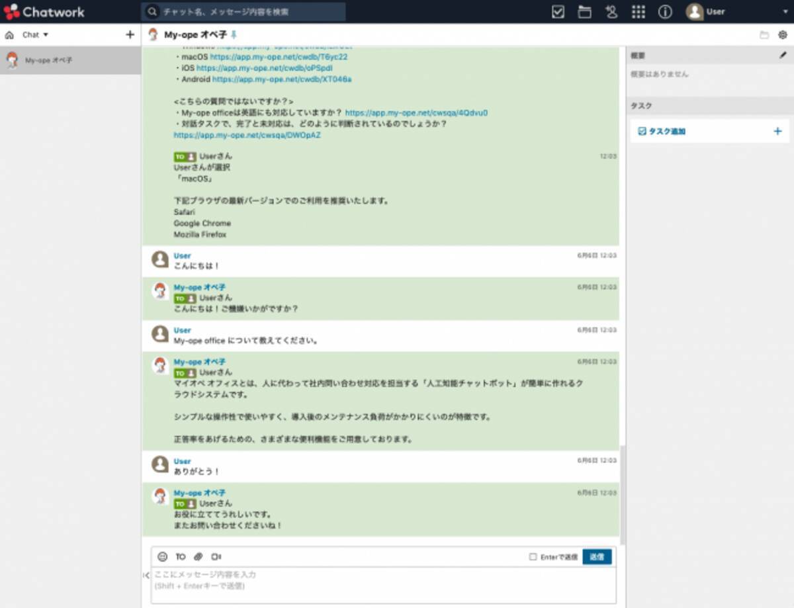The width and height of the screenshot is (794, 608).
Task: Start a video call with camera icon
Action: coord(216,557)
